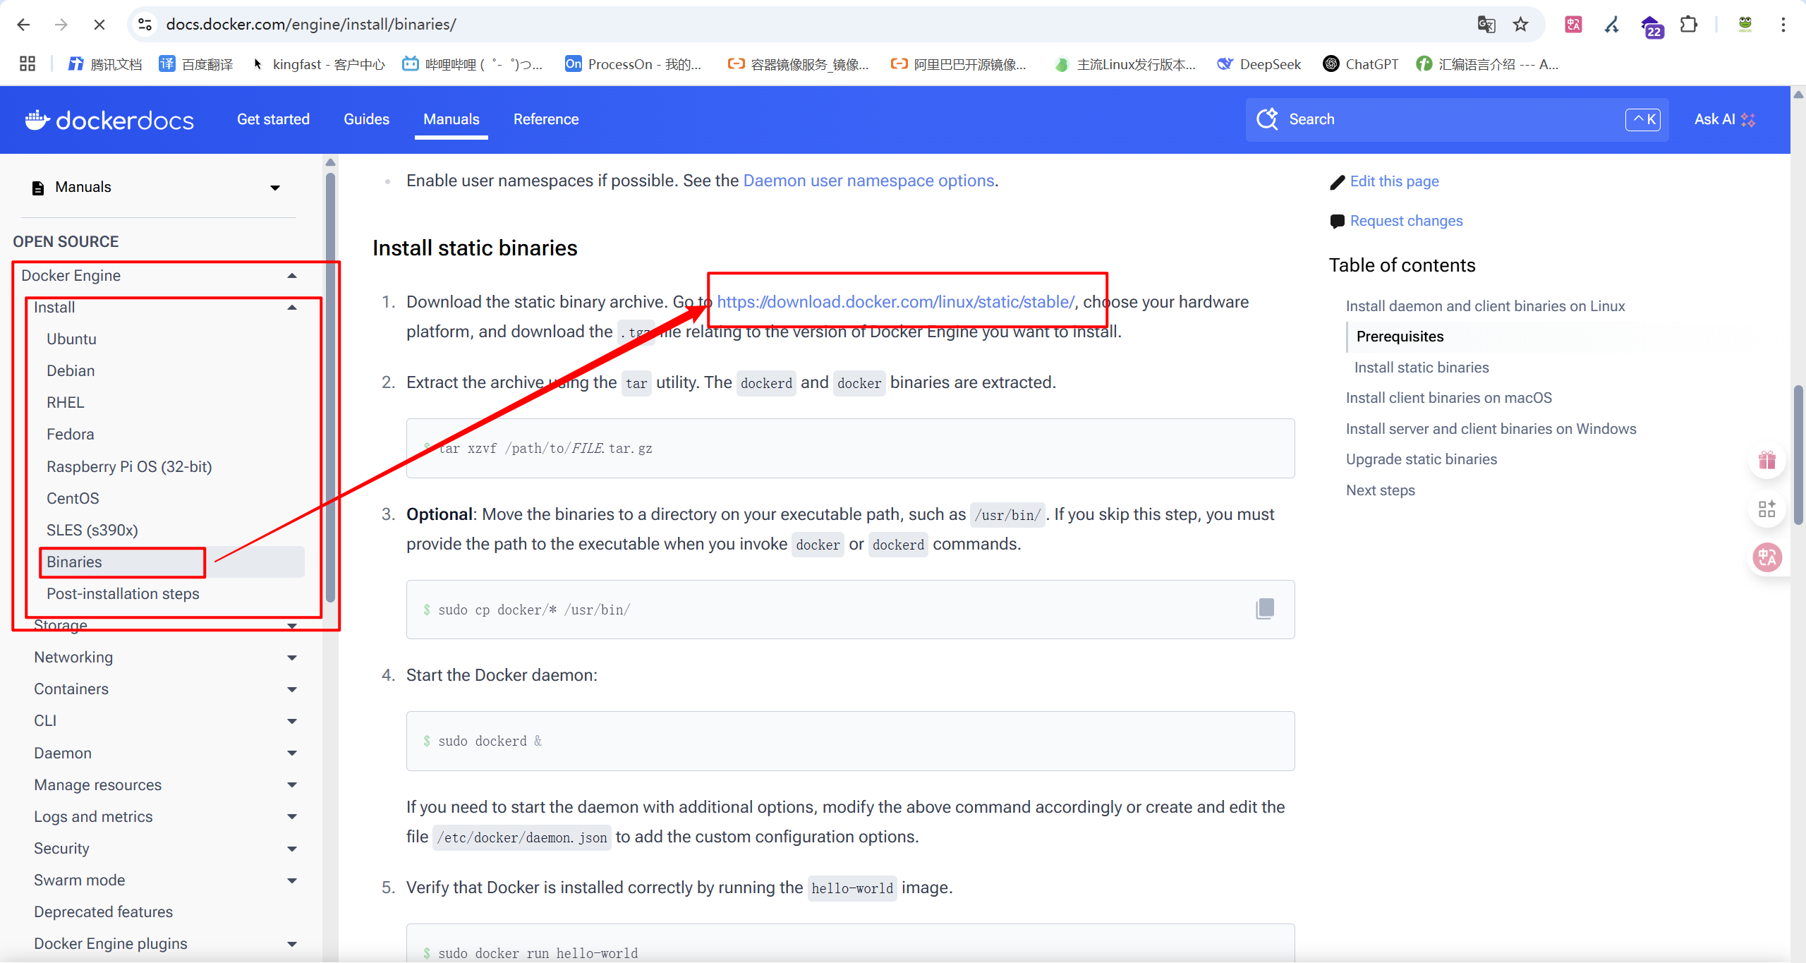Open the Guides tab
The height and width of the screenshot is (963, 1806).
coord(366,119)
